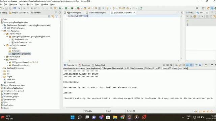Open the Search magnifier in top toolbar

click(197, 8)
